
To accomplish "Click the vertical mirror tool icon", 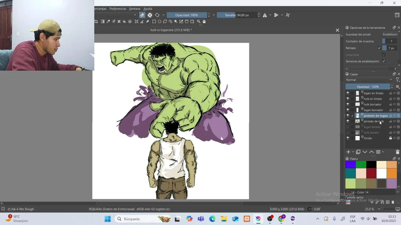I will 276,15.
